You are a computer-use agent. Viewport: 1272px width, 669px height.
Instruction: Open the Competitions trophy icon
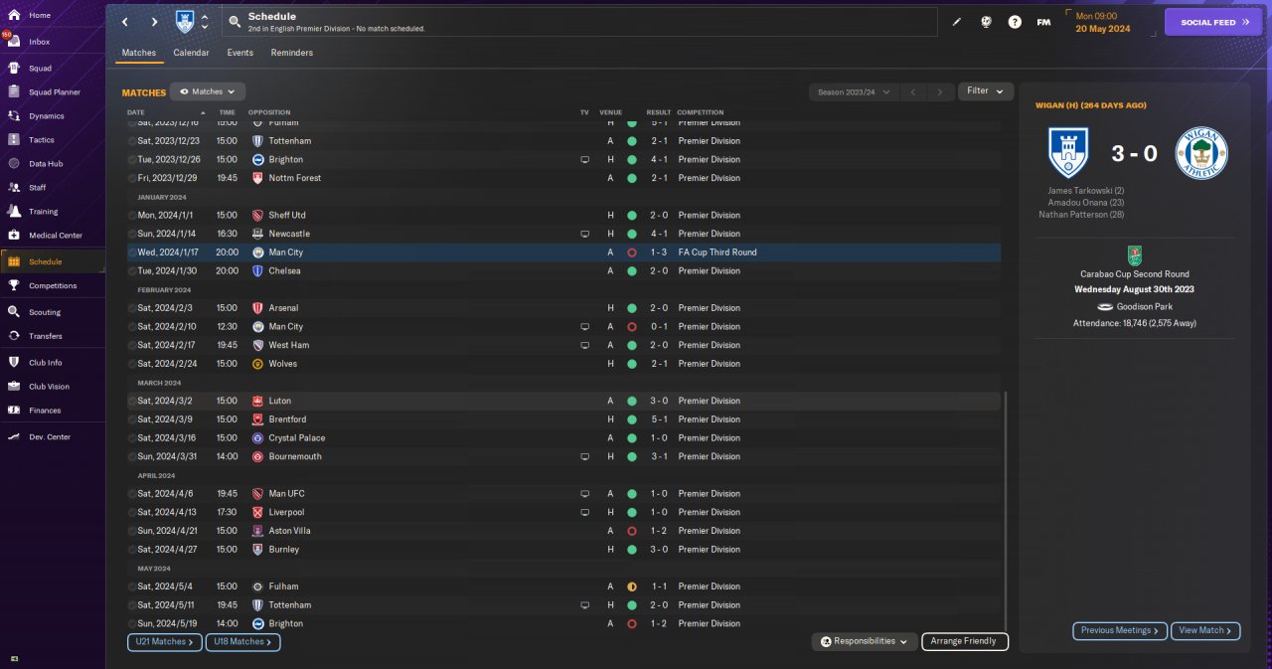tap(14, 285)
